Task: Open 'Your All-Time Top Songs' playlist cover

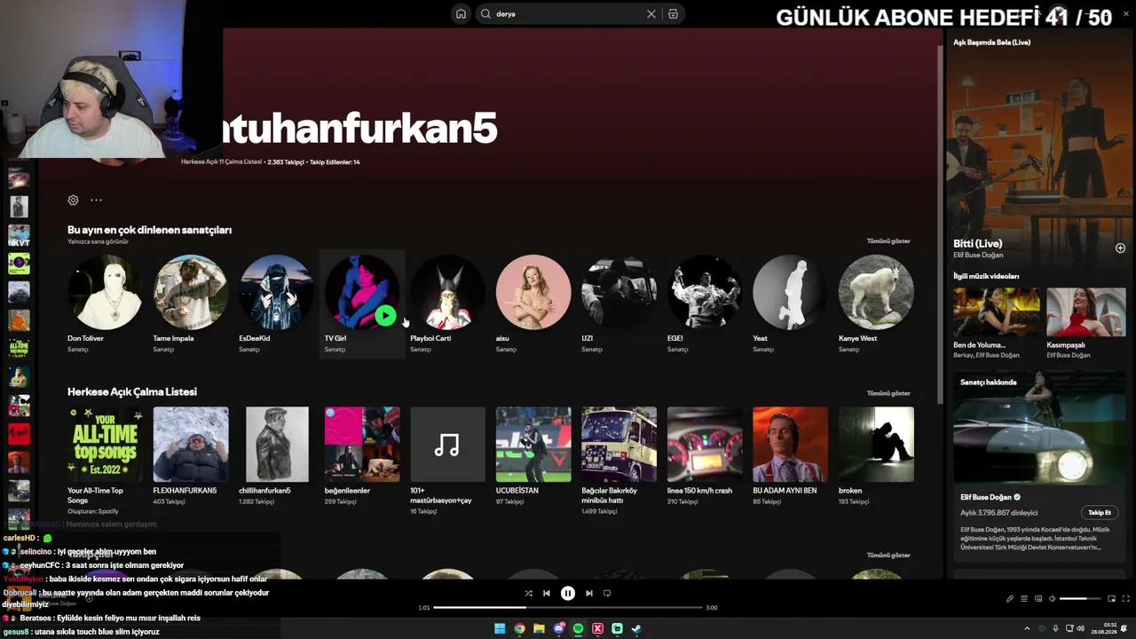Action: [105, 445]
